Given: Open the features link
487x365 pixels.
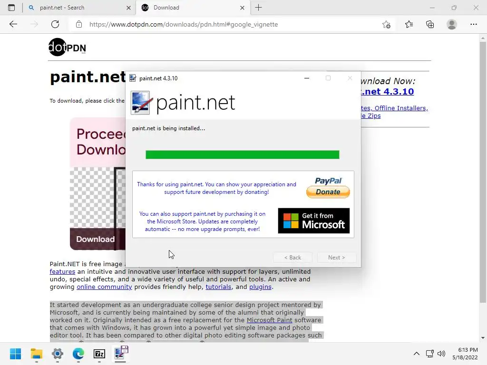Looking at the screenshot, I should click(x=62, y=271).
